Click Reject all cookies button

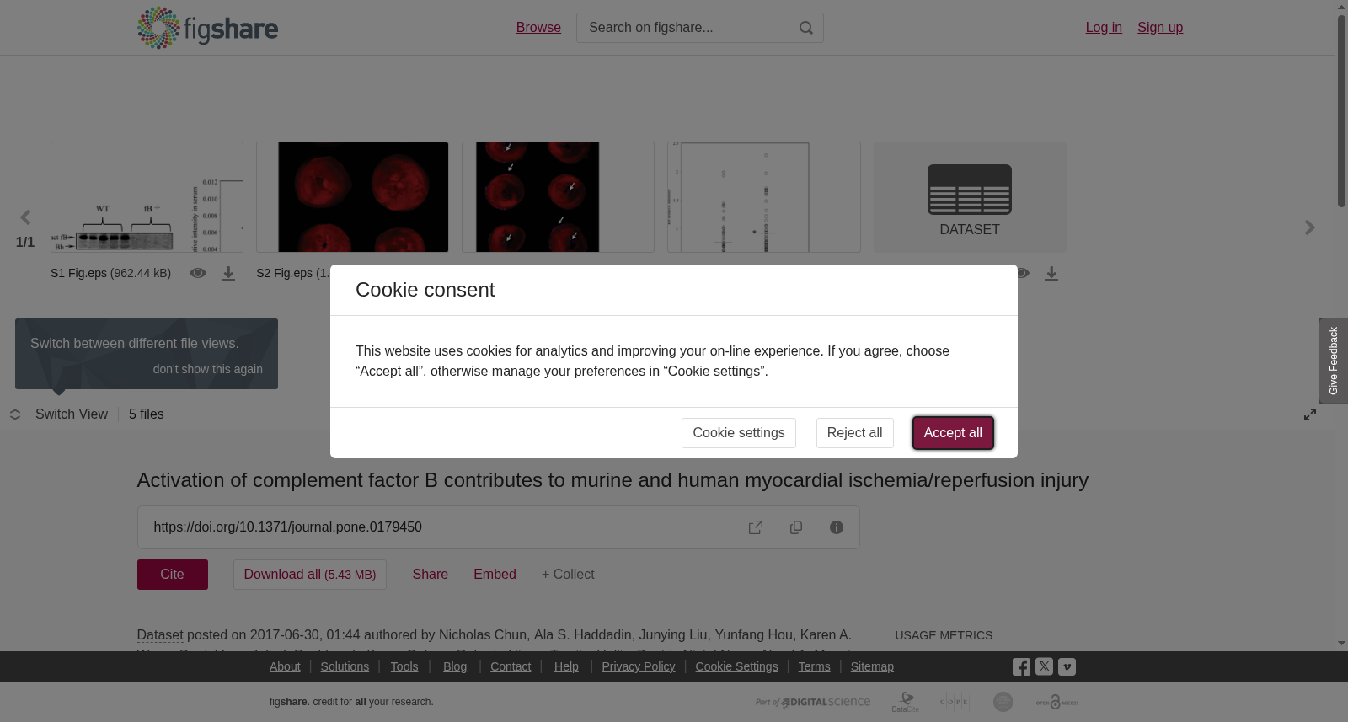[x=854, y=433]
